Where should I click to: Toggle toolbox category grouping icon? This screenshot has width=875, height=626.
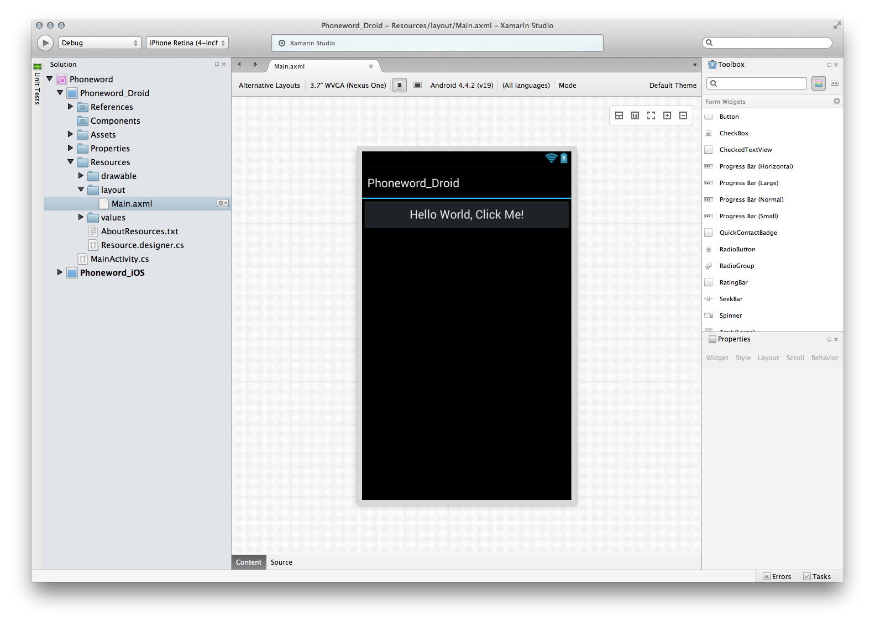[819, 83]
